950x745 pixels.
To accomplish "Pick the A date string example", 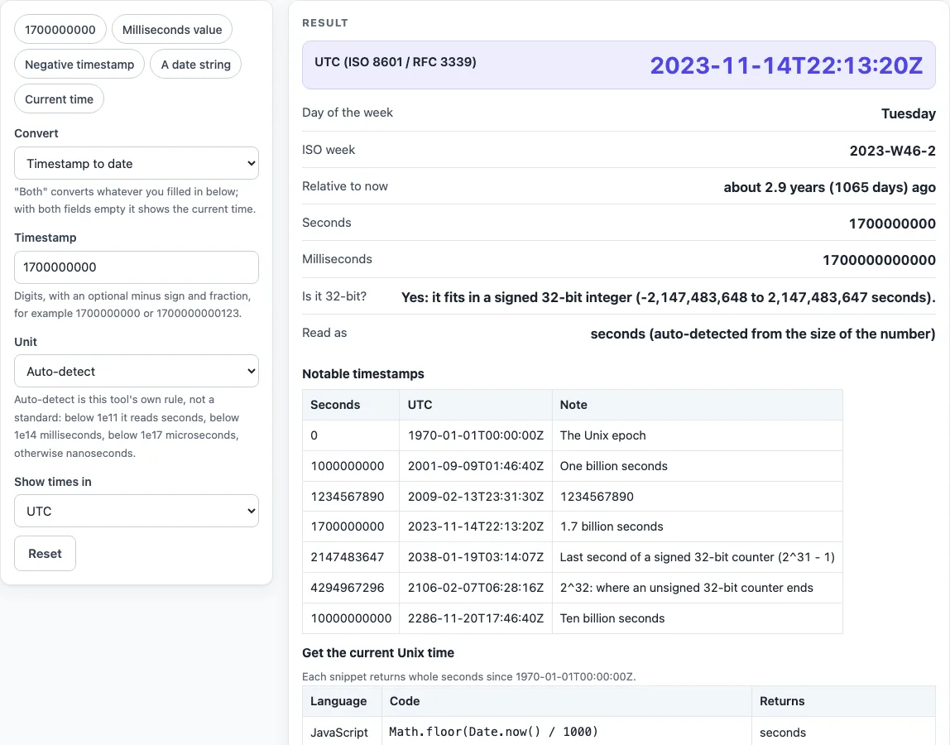I will tap(195, 65).
